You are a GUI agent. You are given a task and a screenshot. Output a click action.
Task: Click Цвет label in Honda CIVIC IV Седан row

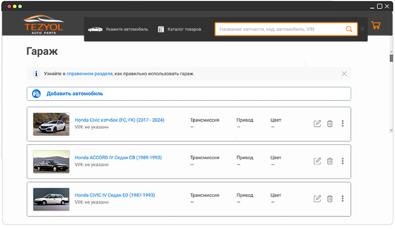pos(275,195)
